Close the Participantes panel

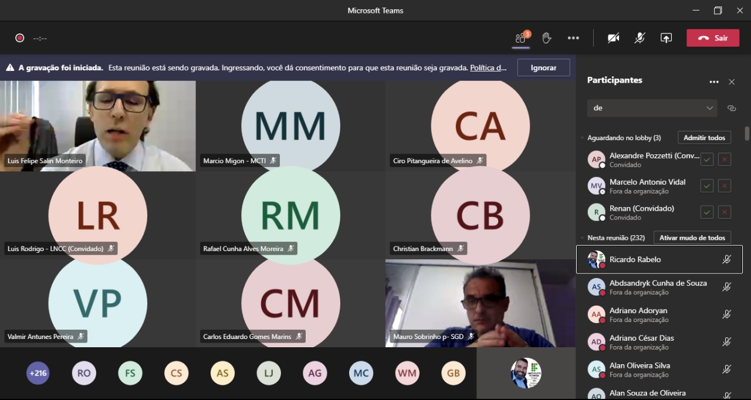(x=732, y=82)
